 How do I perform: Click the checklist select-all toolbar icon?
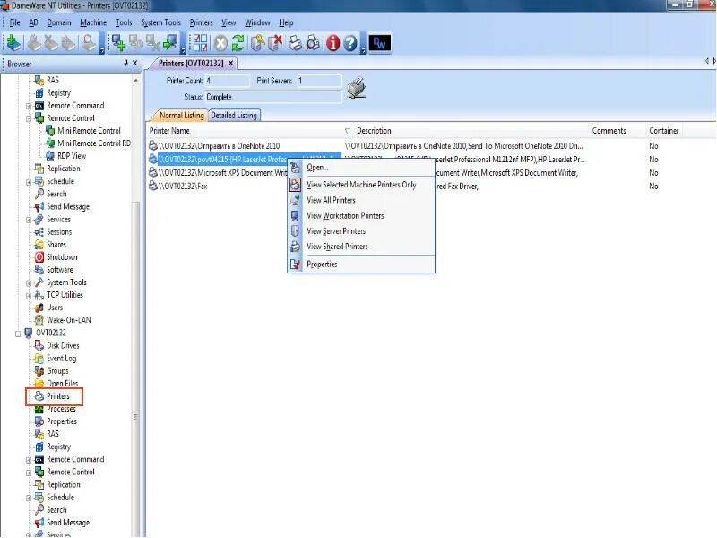[200, 42]
